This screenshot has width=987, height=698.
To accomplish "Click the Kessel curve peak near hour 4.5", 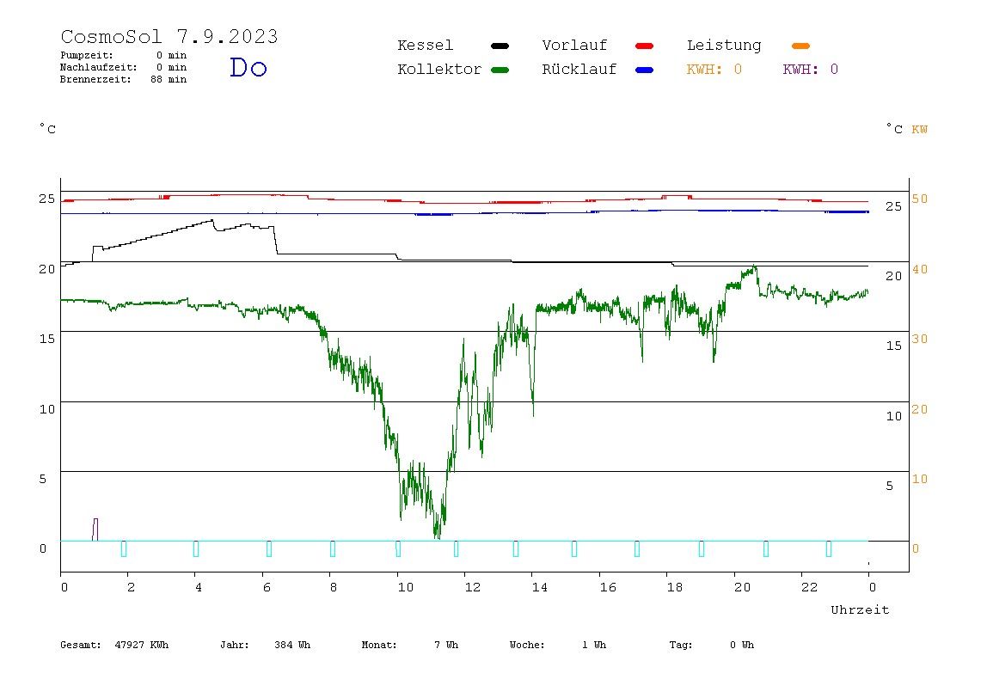I will (x=212, y=220).
